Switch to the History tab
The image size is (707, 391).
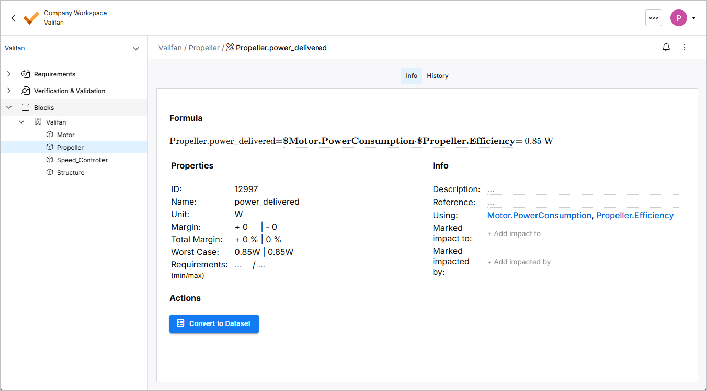click(x=438, y=76)
